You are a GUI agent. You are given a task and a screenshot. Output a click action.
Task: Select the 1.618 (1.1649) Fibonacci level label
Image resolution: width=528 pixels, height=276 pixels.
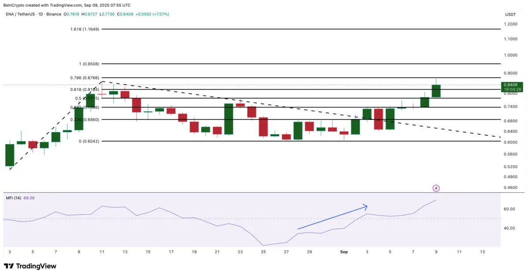[85, 29]
